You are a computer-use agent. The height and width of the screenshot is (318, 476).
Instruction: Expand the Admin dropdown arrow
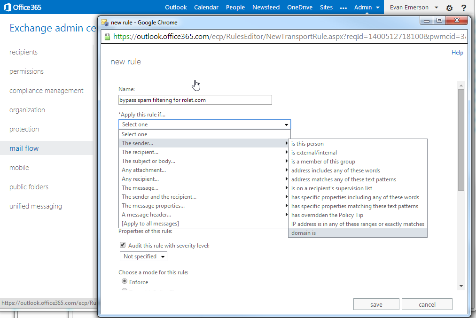click(x=378, y=8)
